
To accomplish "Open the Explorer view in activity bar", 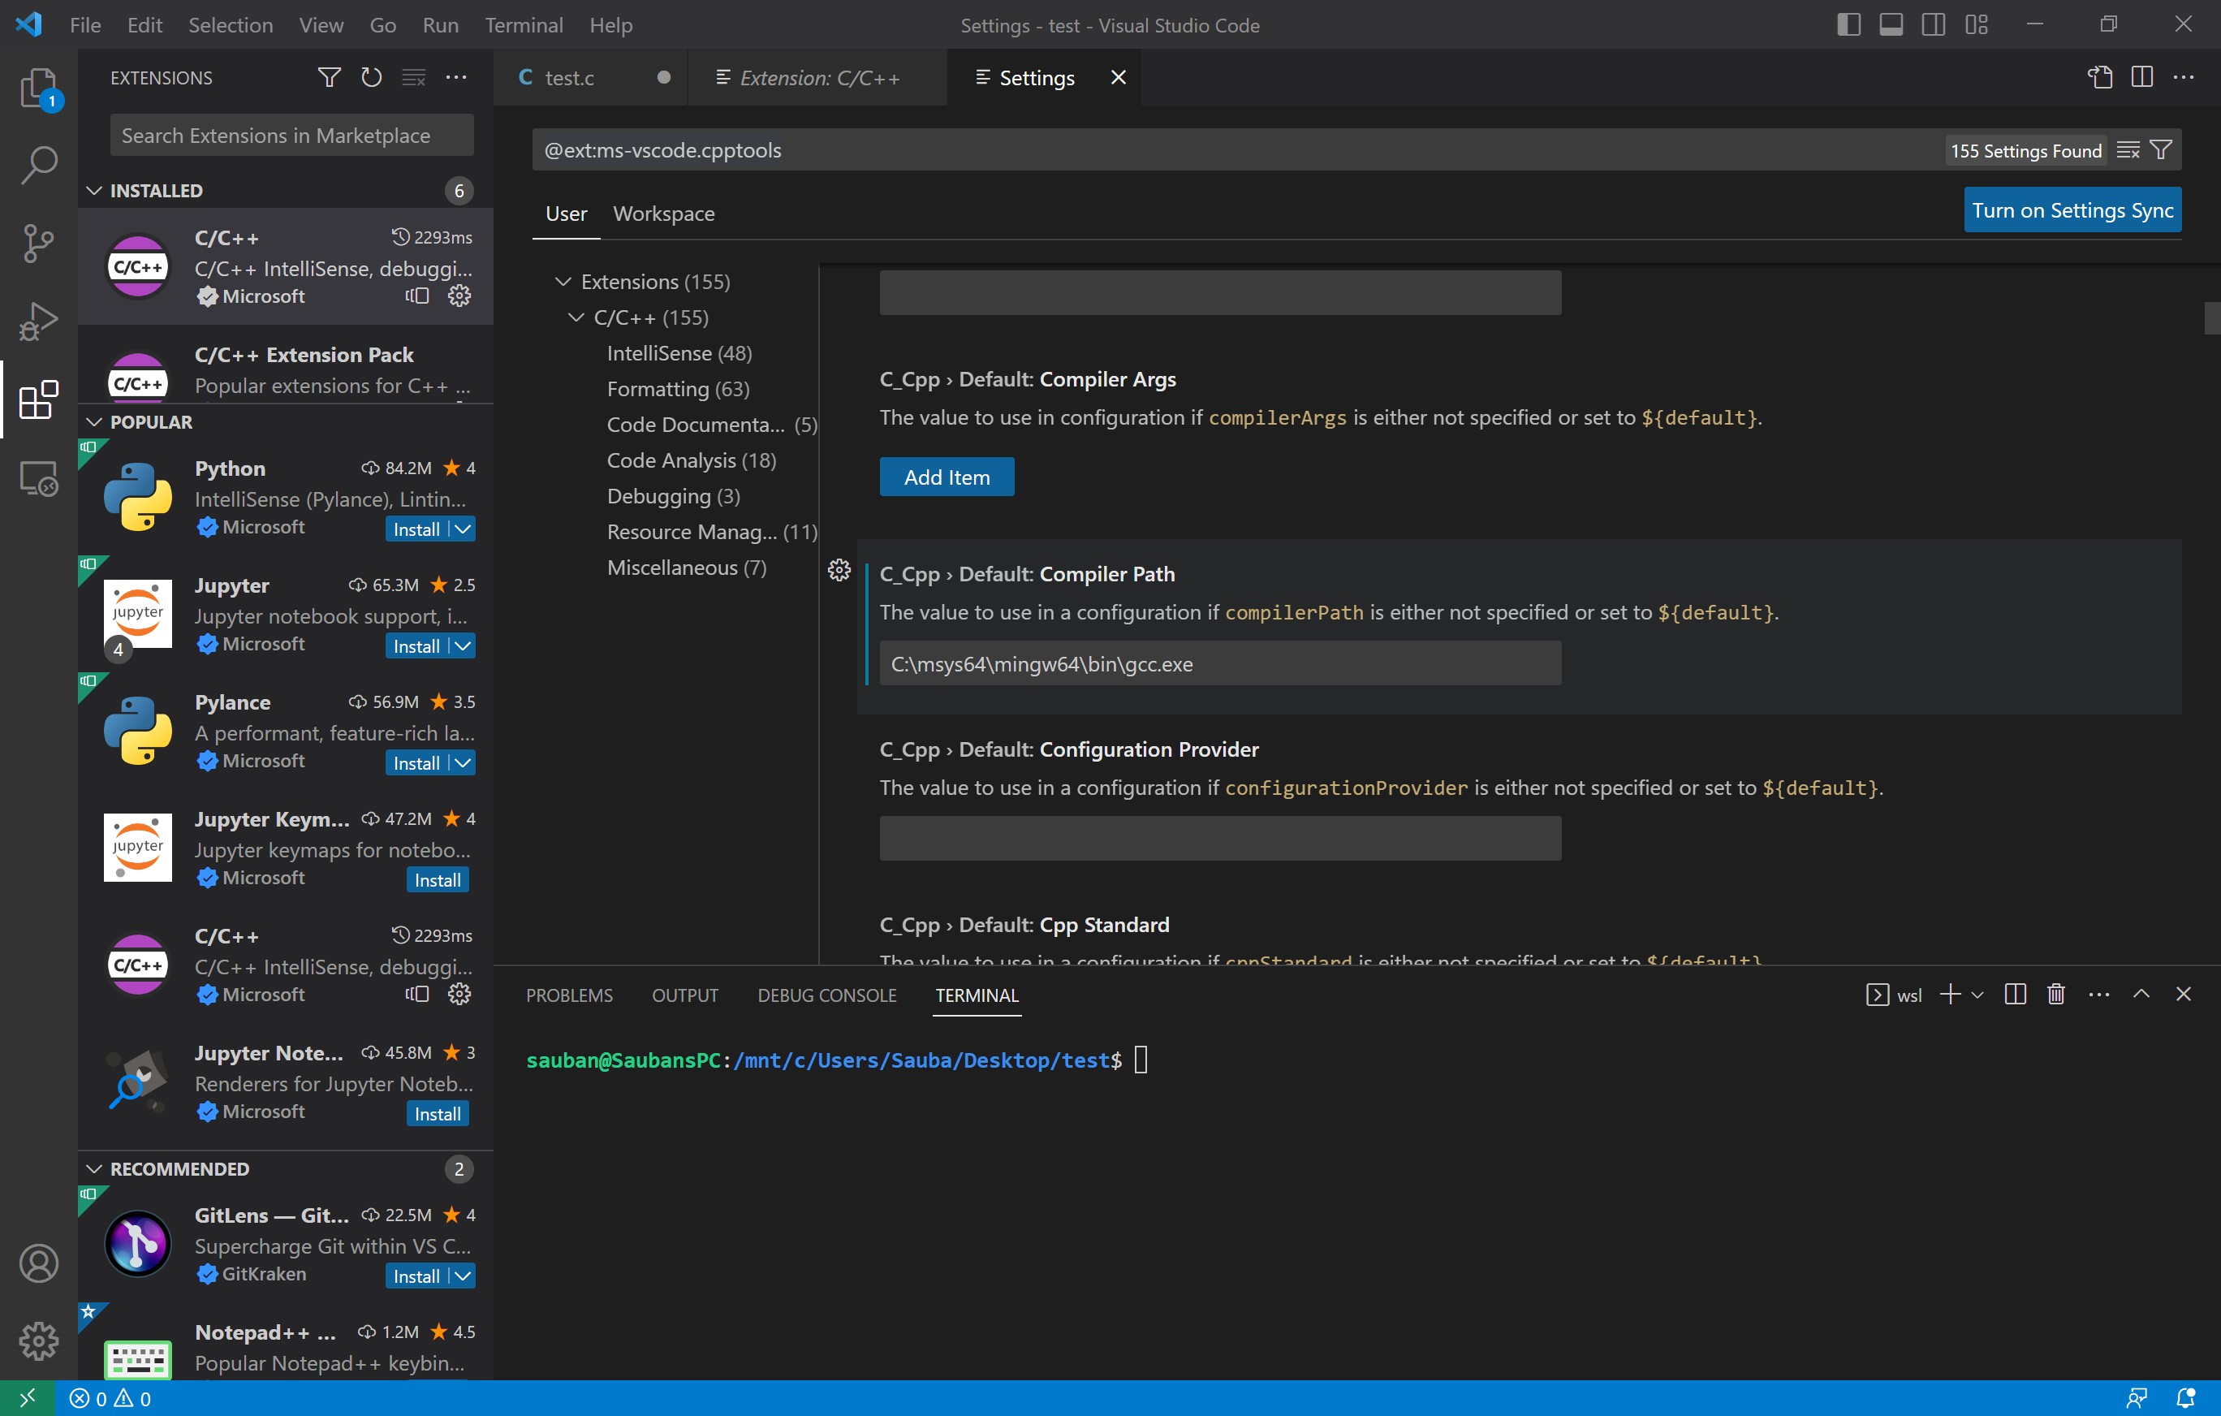I will point(39,88).
